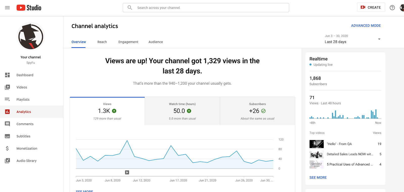Click the 5 Practical Uses video thumbnail
The image size is (404, 192).
click(316, 164)
